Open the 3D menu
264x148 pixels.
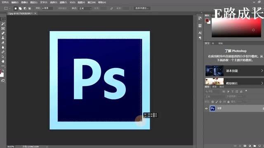(73, 2)
